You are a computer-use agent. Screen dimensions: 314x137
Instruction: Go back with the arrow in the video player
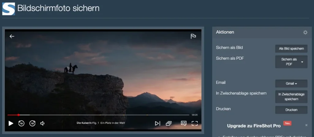click(12, 36)
